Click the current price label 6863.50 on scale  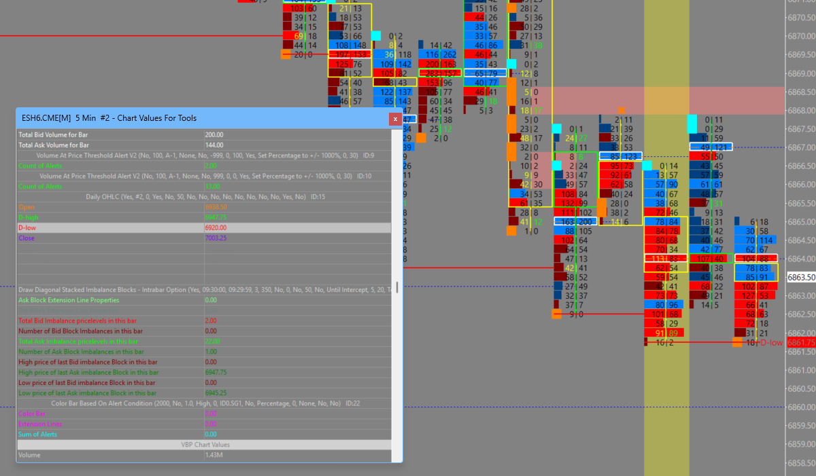(801, 277)
